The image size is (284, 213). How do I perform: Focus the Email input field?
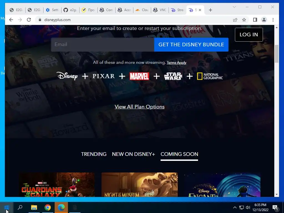pos(103,45)
